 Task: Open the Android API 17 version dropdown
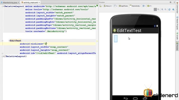pos(149,6)
